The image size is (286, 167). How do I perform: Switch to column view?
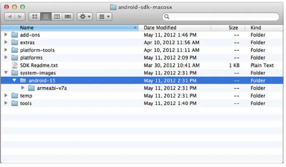pyautogui.click(x=57, y=17)
